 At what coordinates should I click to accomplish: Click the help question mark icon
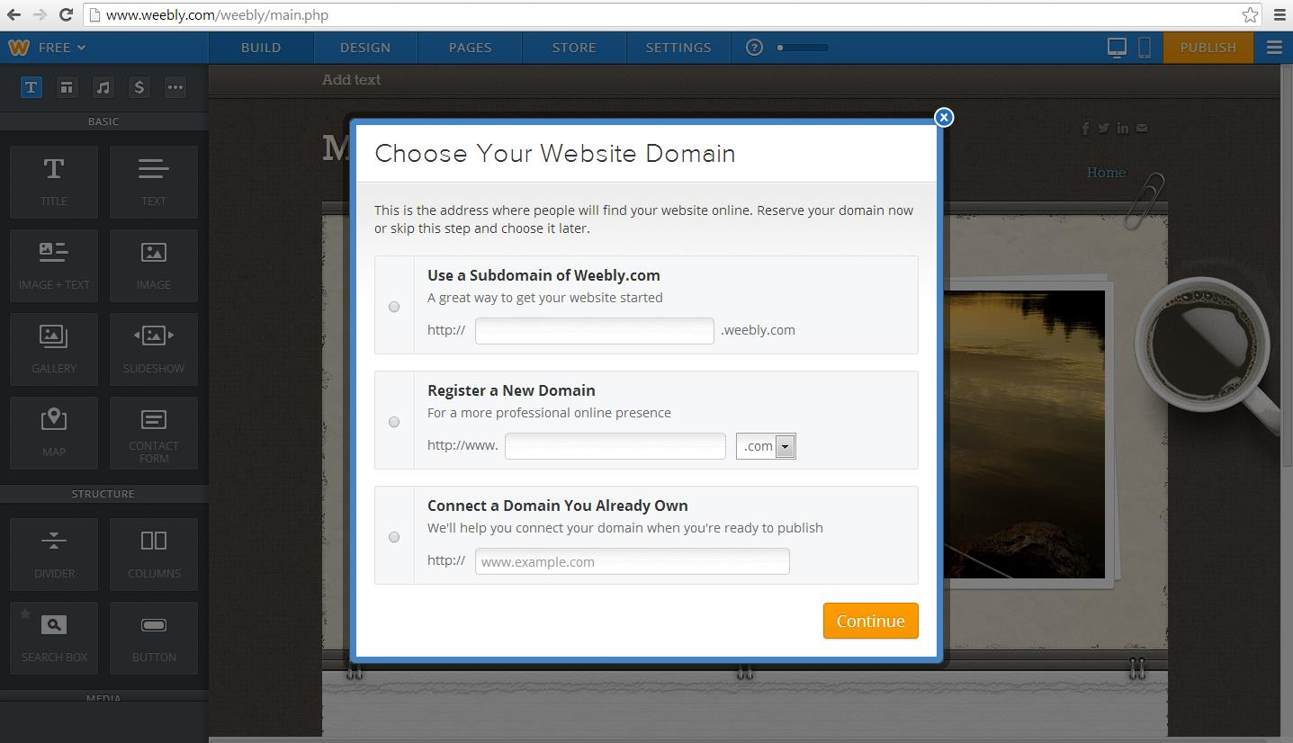pyautogui.click(x=754, y=48)
